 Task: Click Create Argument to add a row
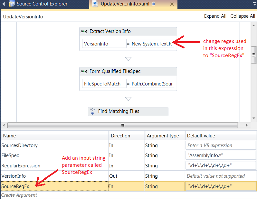click(x=19, y=195)
